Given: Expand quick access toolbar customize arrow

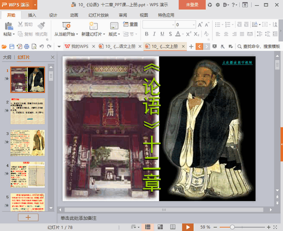Looking at the screenshot, I should coord(59,47).
